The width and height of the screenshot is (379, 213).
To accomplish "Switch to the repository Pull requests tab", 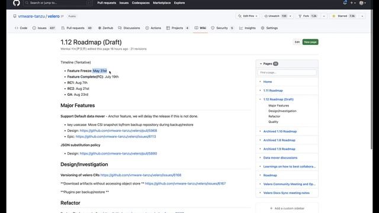I will point(76,28).
